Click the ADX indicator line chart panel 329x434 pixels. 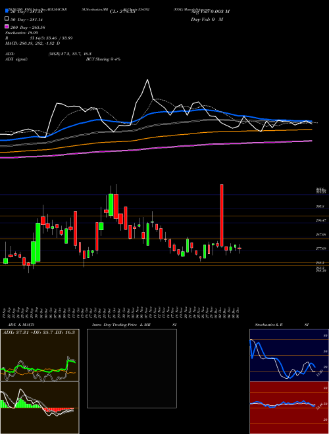[39, 355]
